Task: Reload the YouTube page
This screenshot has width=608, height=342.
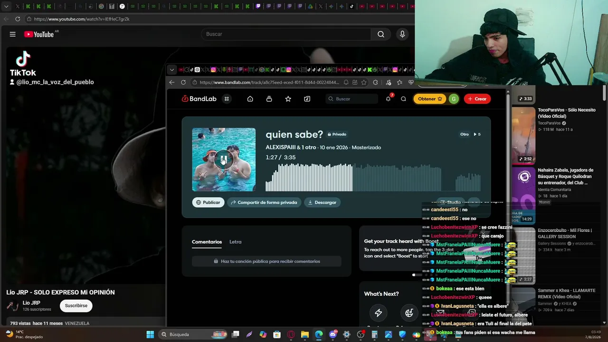Action: (18, 19)
